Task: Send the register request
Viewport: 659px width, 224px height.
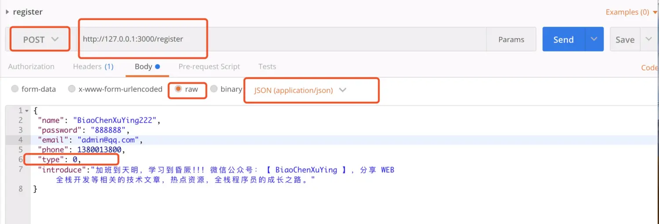Action: [564, 40]
